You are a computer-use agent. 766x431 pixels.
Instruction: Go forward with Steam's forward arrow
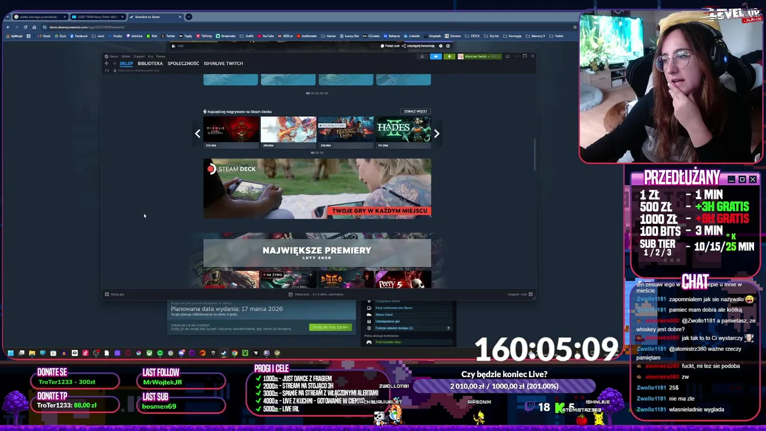114,63
